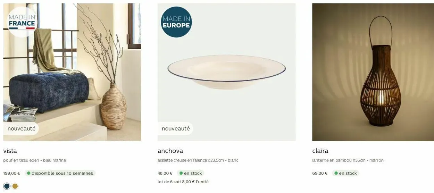The height and width of the screenshot is (193, 434).
Task: Open assiette creuse en faïence description
Action: pyautogui.click(x=198, y=160)
